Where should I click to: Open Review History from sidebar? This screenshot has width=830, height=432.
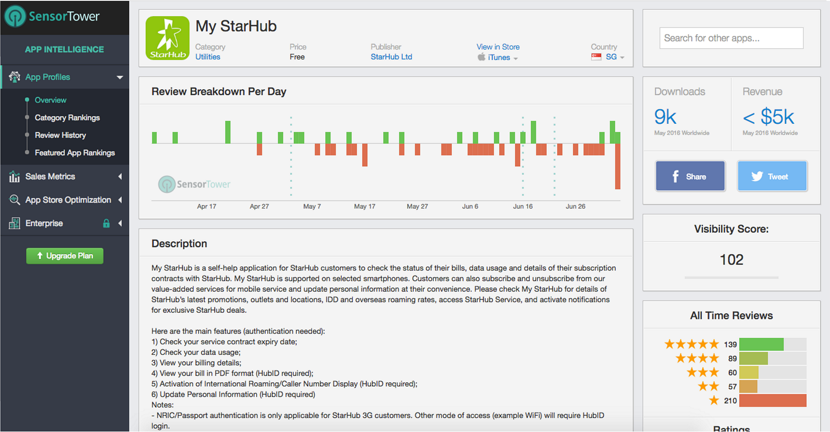tap(60, 135)
